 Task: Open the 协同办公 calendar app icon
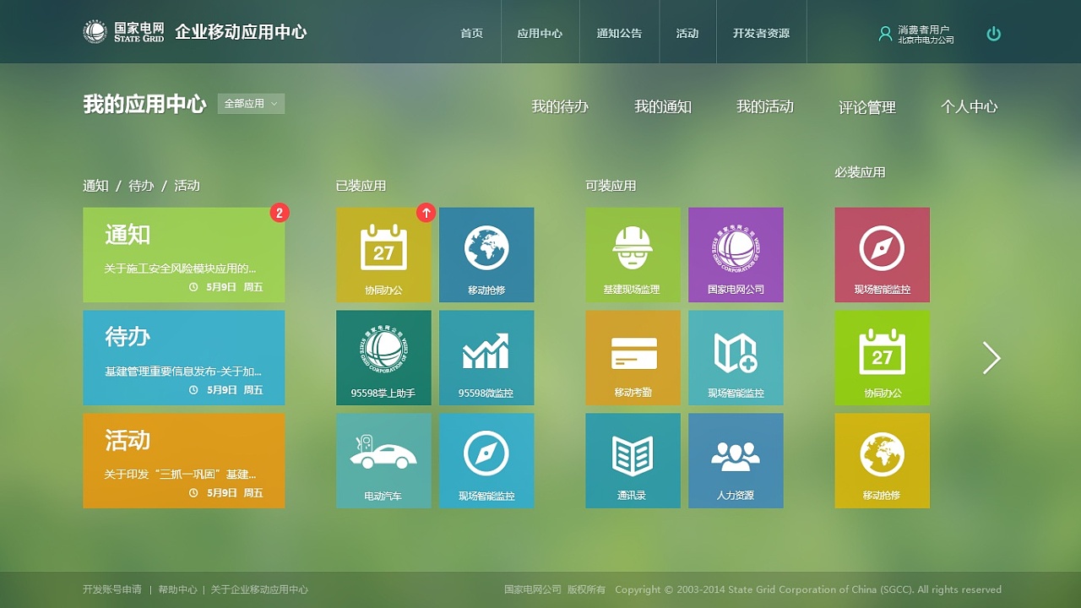[384, 254]
